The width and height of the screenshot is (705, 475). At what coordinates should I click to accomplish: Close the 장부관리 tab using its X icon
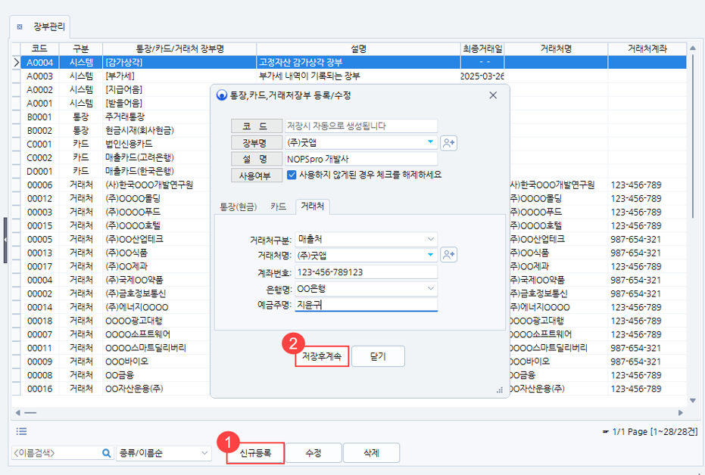[20, 26]
